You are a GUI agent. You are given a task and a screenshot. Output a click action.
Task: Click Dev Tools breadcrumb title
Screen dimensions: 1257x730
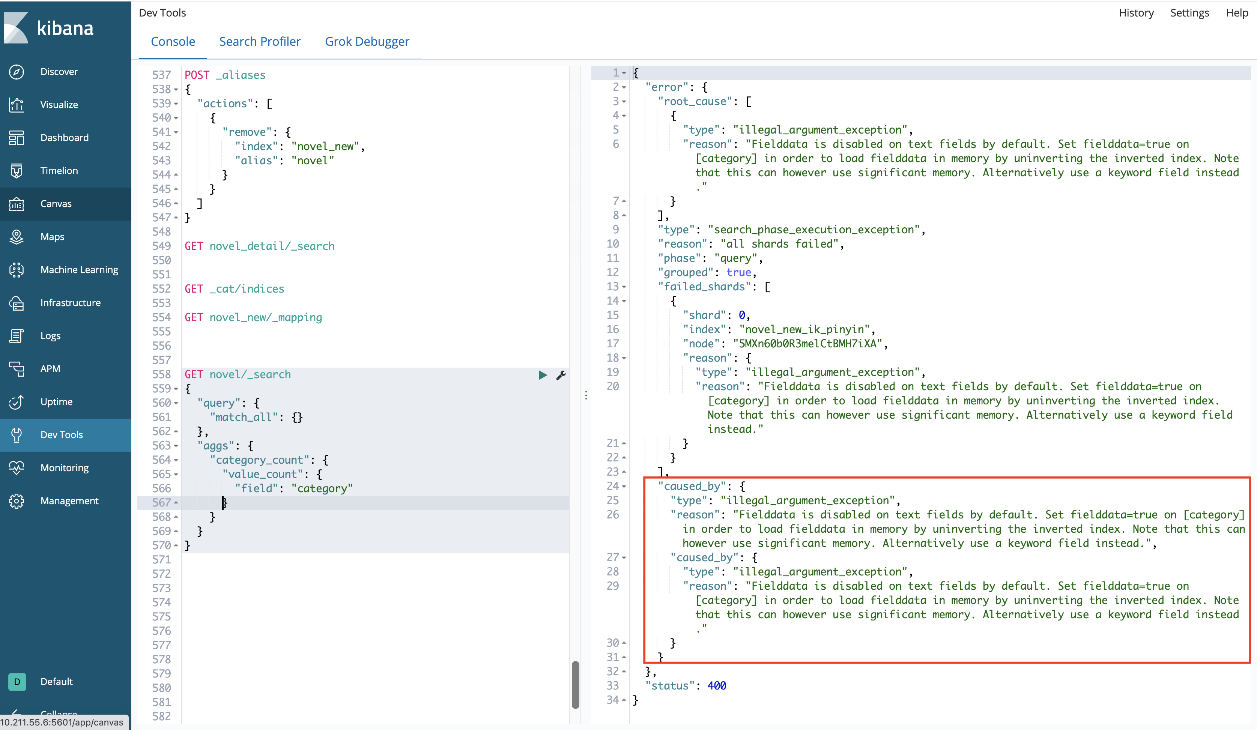point(162,12)
